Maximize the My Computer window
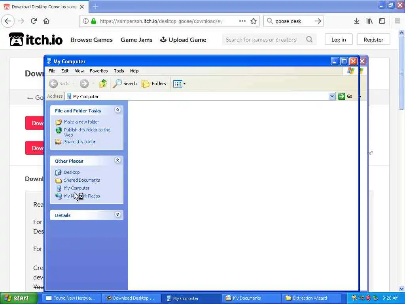The image size is (405, 304). point(344,61)
